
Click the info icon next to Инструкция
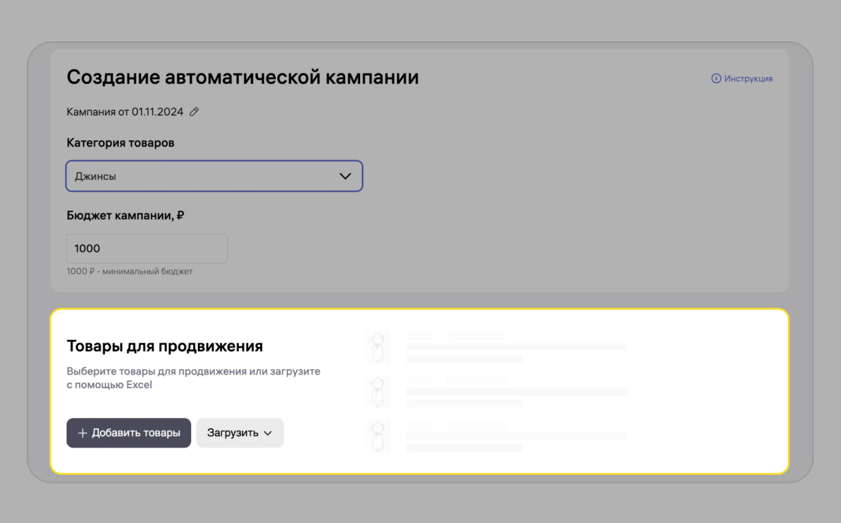tap(716, 79)
